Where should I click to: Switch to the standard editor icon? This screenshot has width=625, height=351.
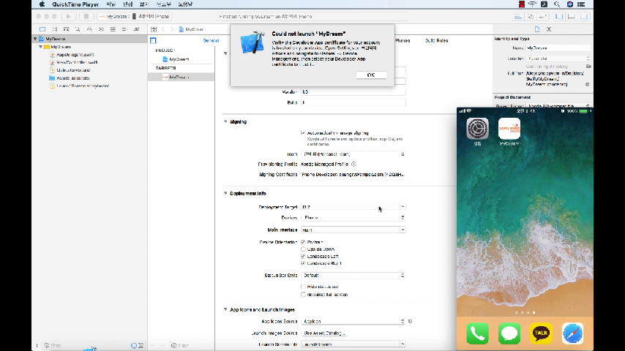[x=517, y=16]
